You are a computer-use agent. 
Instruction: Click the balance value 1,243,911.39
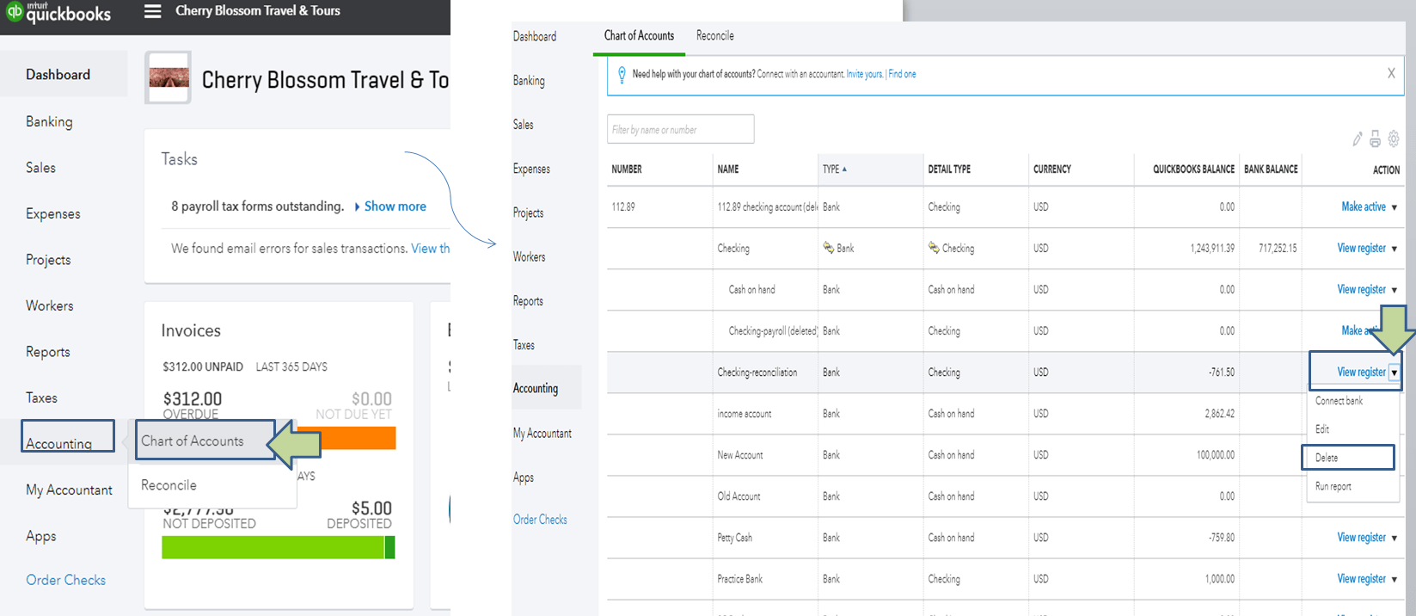point(1212,248)
